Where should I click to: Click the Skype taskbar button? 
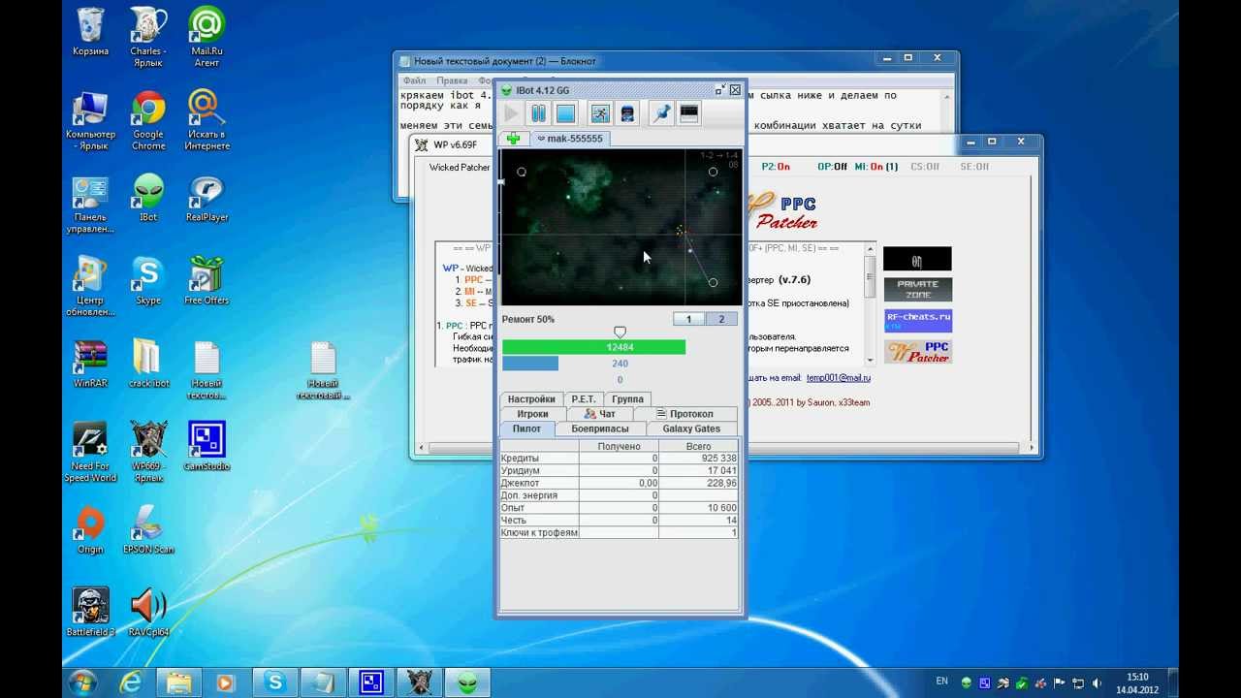click(273, 682)
